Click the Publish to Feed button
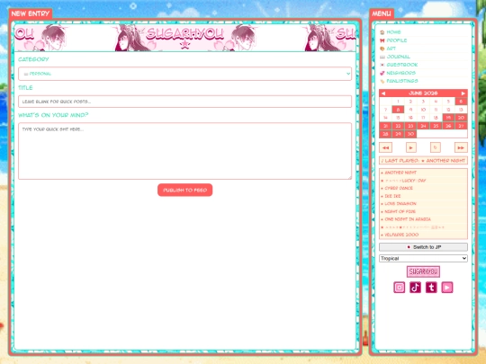The image size is (486, 364). click(x=185, y=190)
